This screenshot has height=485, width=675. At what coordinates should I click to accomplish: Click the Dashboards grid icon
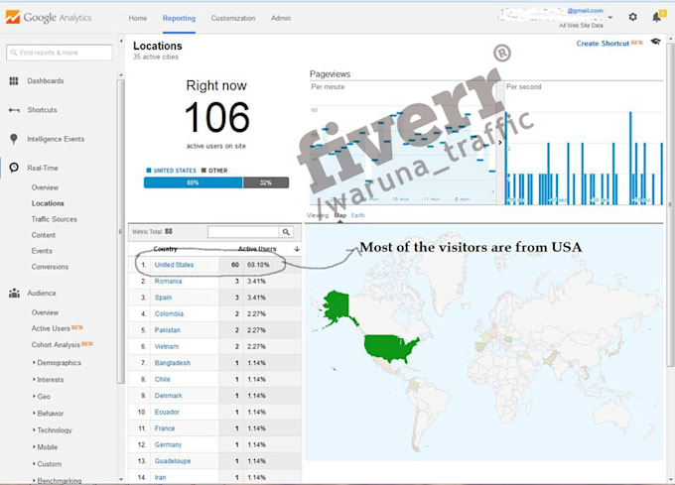point(14,81)
